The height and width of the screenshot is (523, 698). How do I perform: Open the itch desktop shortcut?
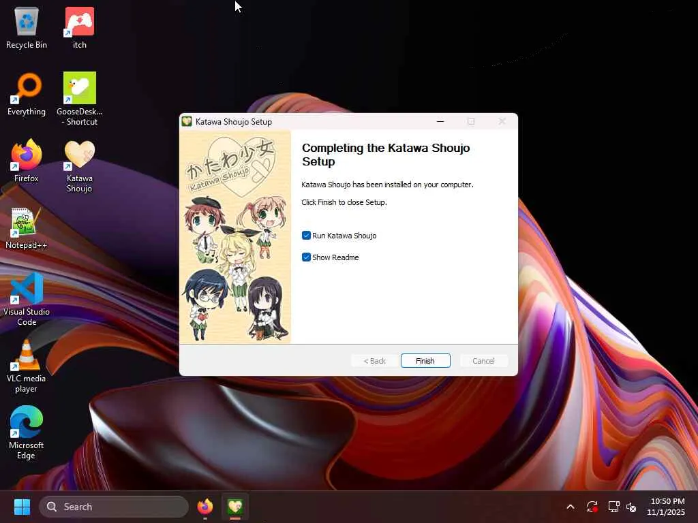pos(80,27)
